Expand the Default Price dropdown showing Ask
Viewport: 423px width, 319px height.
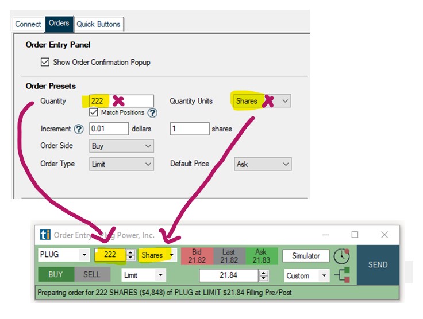[x=263, y=164]
